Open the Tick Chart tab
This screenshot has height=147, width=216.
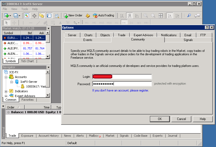click(27, 61)
